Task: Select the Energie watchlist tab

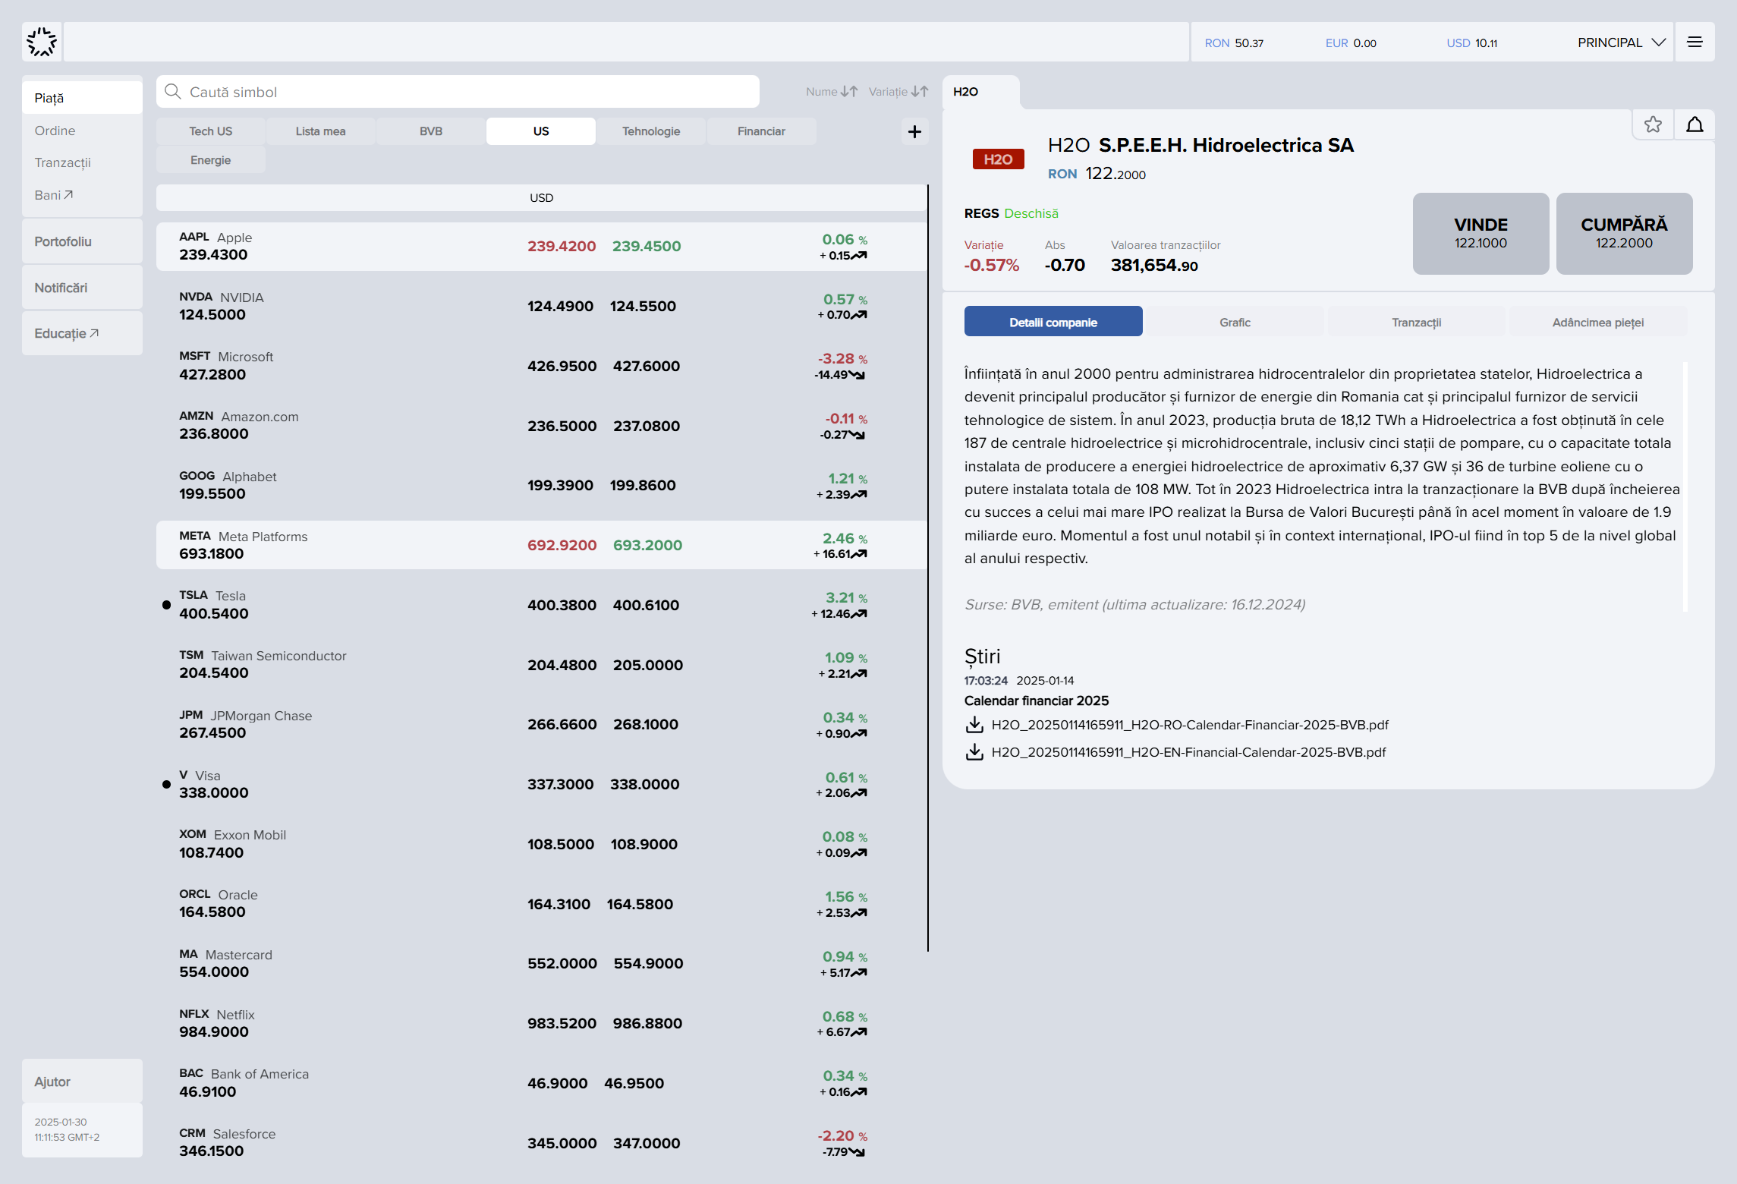Action: point(211,160)
